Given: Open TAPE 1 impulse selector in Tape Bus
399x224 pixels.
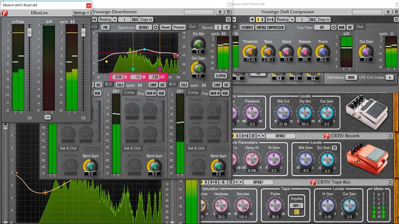Looking at the screenshot, I should click(296, 205).
